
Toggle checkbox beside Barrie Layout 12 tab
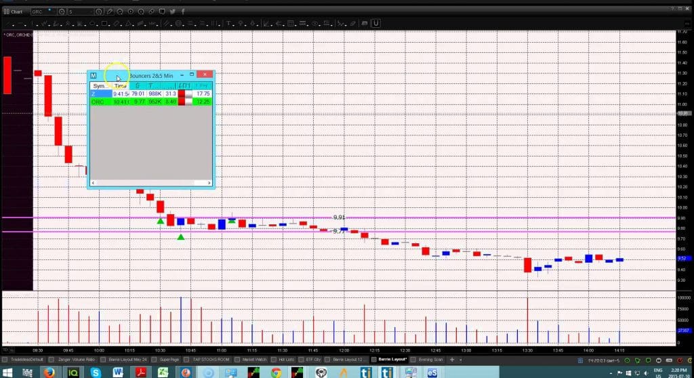(327, 360)
